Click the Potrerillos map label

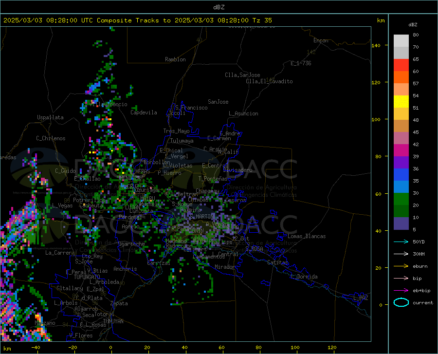pos(89,200)
